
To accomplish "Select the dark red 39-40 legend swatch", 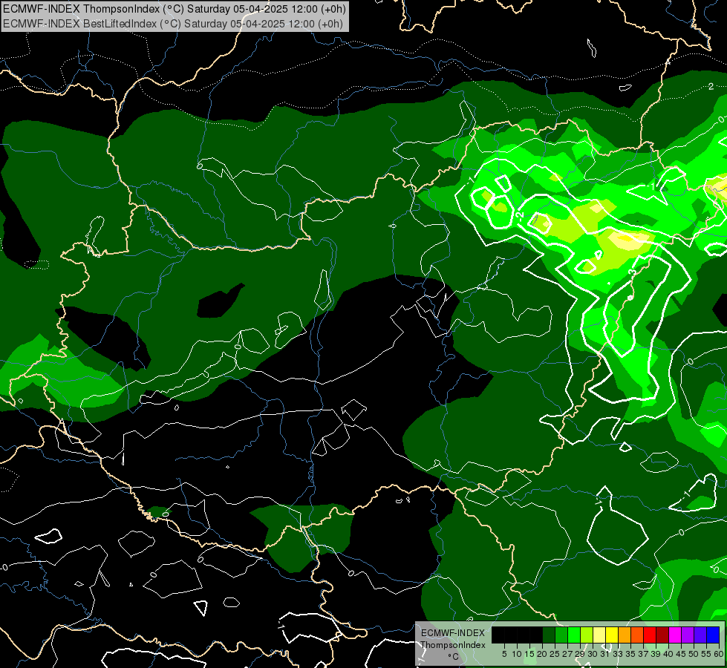I will click(x=662, y=635).
